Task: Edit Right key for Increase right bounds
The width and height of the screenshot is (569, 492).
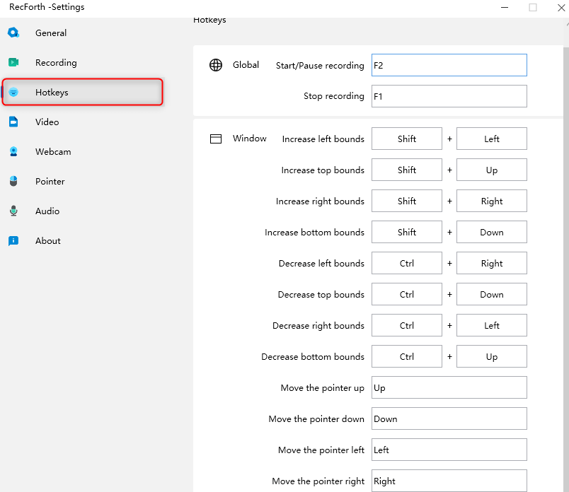Action: [x=492, y=201]
